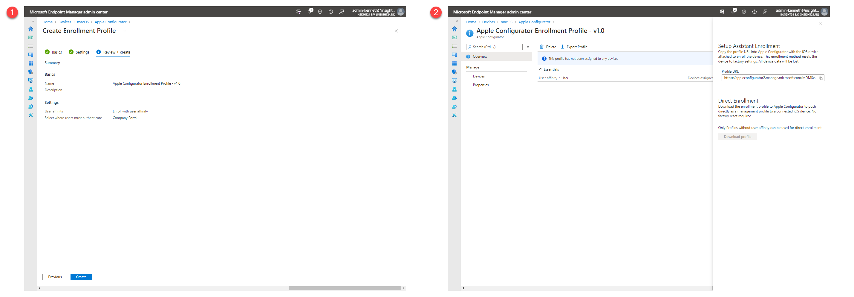Open Home icon in Apple Configurator profile window sidebar
Image resolution: width=854 pixels, height=297 pixels.
point(454,29)
